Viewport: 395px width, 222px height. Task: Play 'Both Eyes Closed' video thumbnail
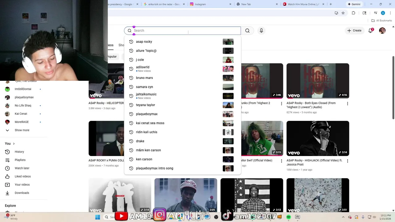(318, 81)
